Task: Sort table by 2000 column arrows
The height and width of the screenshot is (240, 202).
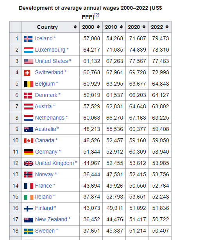Action: (x=98, y=27)
